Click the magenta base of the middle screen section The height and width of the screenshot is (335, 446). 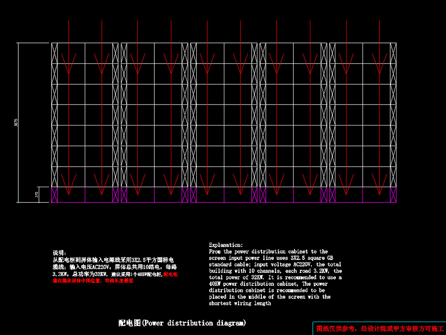[224, 195]
